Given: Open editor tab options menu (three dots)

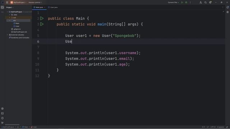Looking at the screenshot, I should coord(223,7).
